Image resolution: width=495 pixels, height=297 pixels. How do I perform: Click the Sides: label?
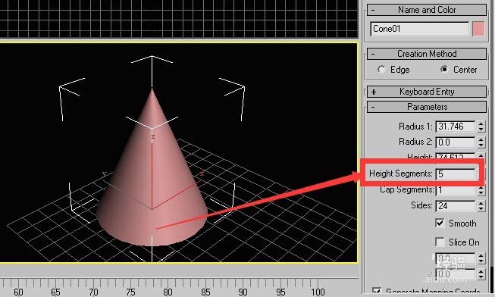[x=421, y=205]
